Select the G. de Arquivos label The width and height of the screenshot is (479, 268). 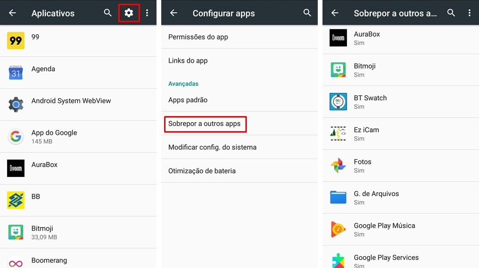point(376,193)
